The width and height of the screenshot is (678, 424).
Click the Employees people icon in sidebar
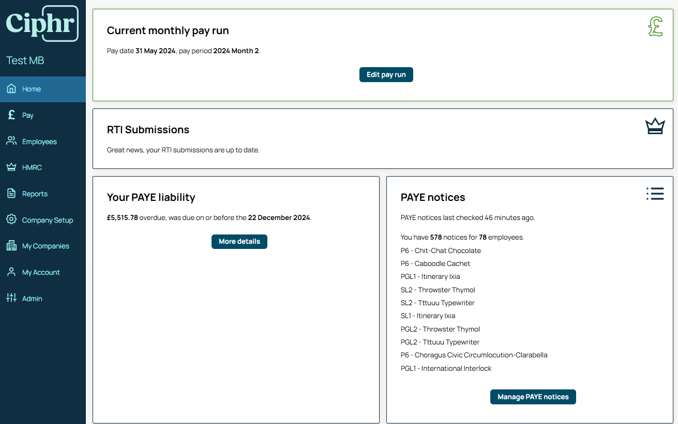11,141
